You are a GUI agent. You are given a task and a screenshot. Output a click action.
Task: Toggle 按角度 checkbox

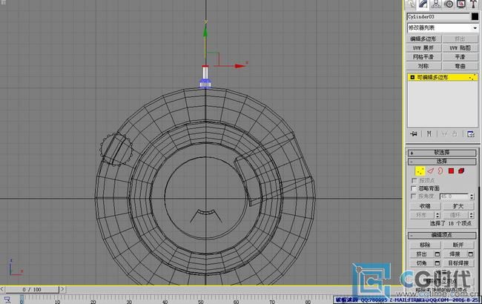414,196
